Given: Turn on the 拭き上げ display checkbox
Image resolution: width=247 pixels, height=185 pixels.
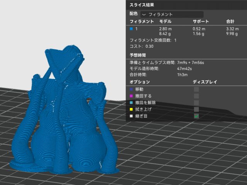Looking at the screenshot, I should click(196, 109).
